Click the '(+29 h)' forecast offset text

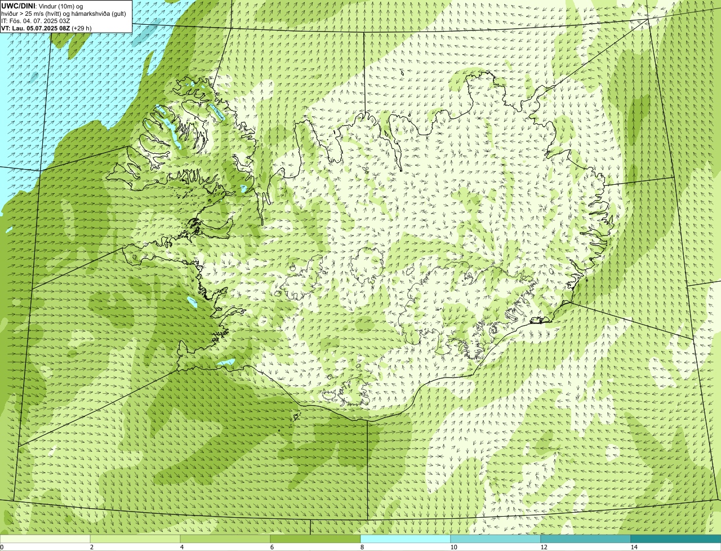pos(82,28)
